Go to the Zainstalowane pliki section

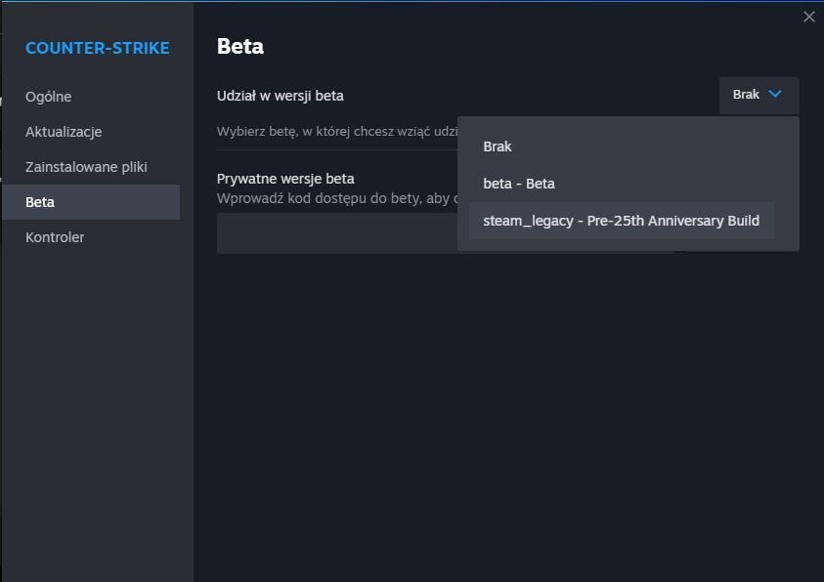tap(86, 167)
